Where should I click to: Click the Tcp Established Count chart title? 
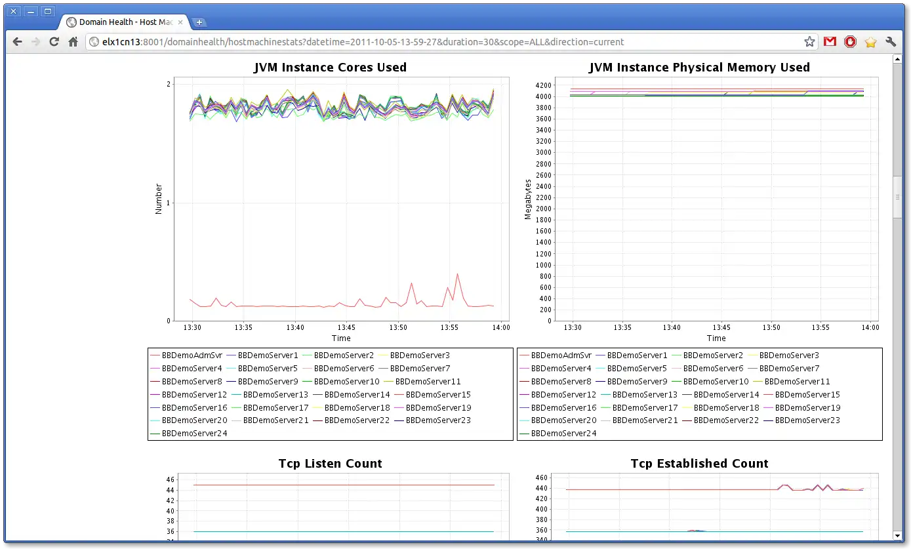(699, 463)
